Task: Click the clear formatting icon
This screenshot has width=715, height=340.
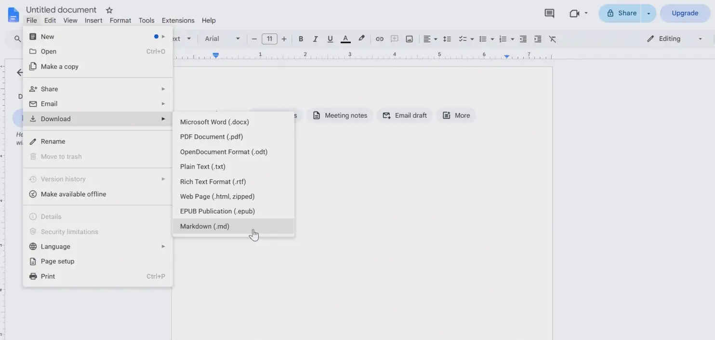Action: (553, 39)
